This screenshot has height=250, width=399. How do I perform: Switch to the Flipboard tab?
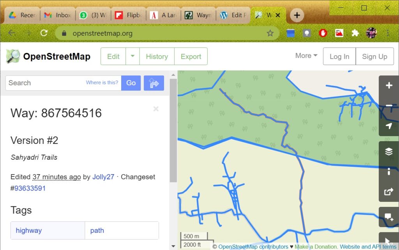point(128,15)
